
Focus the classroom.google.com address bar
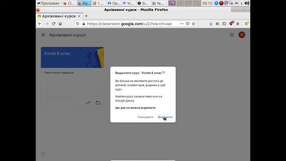[129, 24]
